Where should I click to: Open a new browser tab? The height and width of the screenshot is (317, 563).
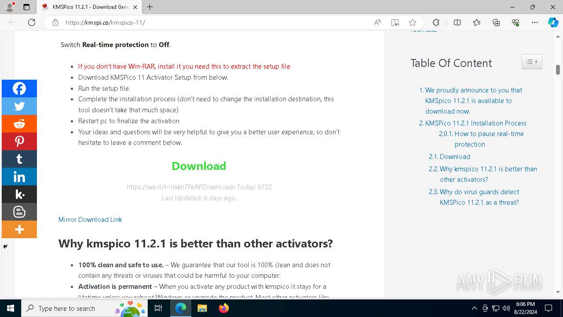click(x=150, y=7)
